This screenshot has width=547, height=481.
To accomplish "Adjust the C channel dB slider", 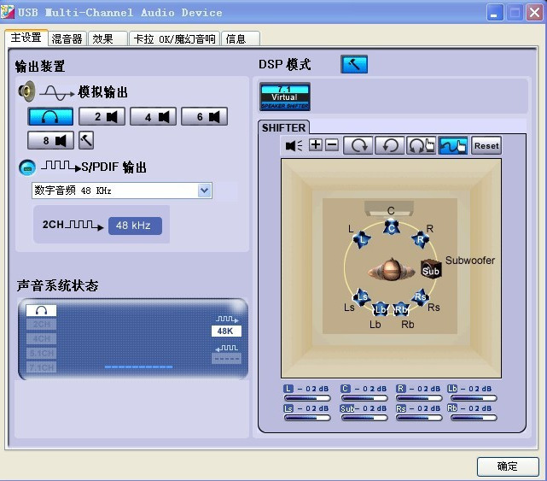I will (364, 398).
